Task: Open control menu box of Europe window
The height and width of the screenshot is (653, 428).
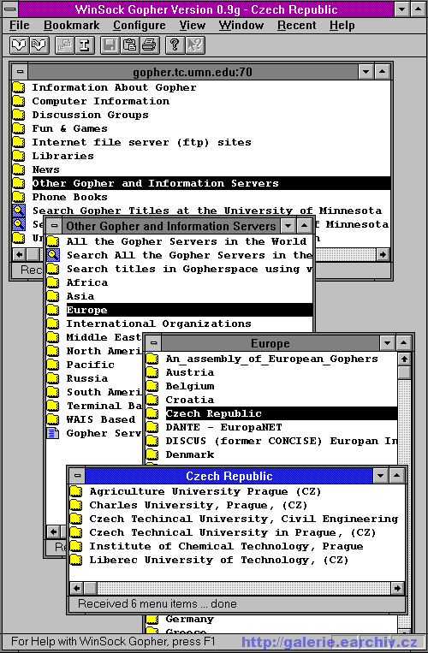Action: (x=153, y=343)
